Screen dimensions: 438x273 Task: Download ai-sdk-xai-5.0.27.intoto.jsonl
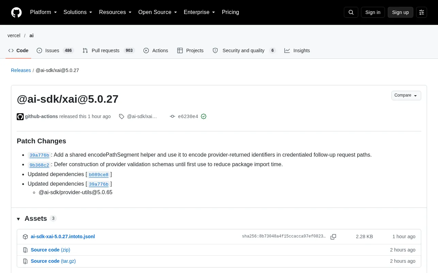(63, 236)
